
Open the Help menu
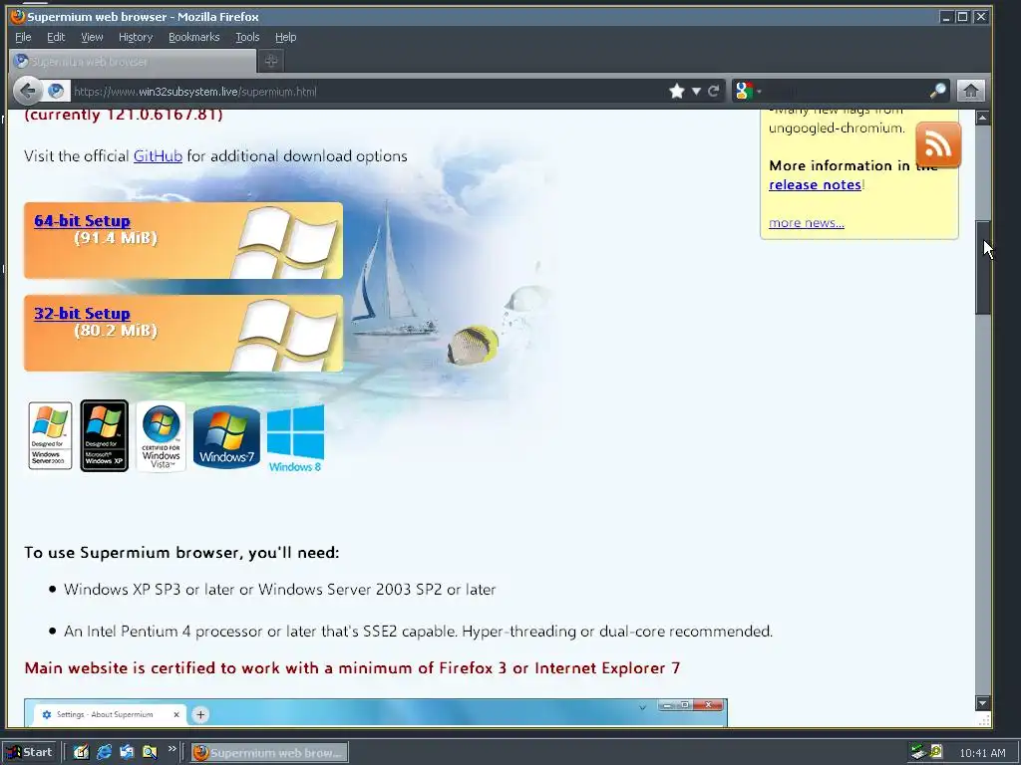click(285, 37)
